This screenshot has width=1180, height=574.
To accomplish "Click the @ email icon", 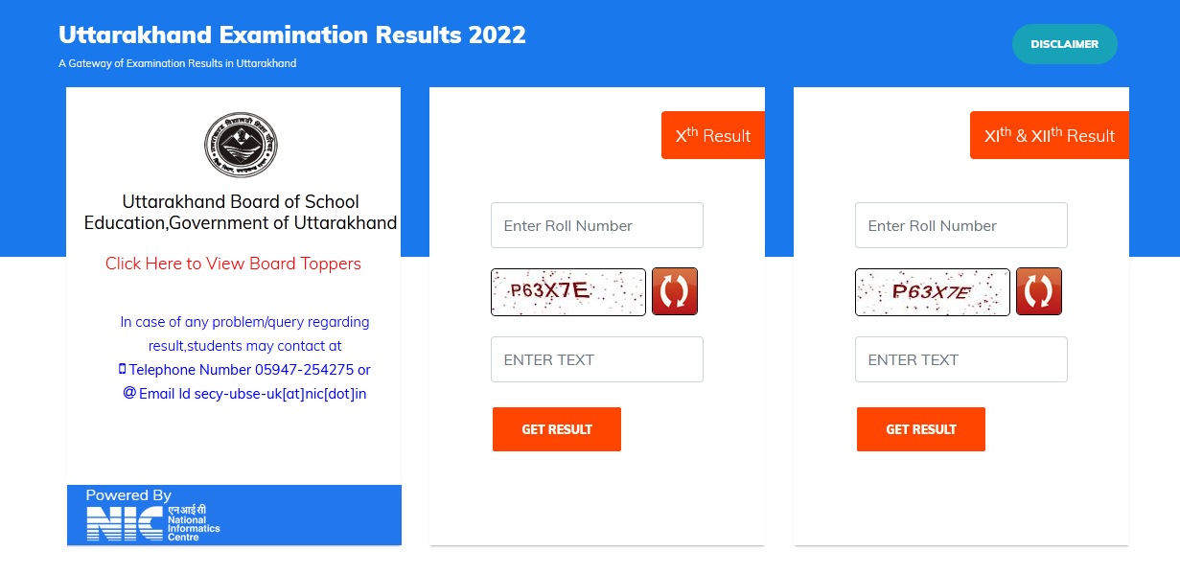I will pos(129,393).
